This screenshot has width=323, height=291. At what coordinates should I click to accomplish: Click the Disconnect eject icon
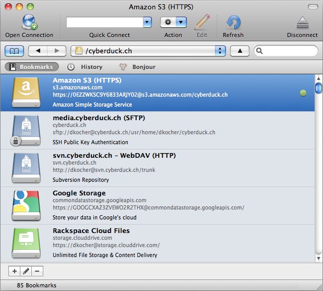tap(303, 22)
